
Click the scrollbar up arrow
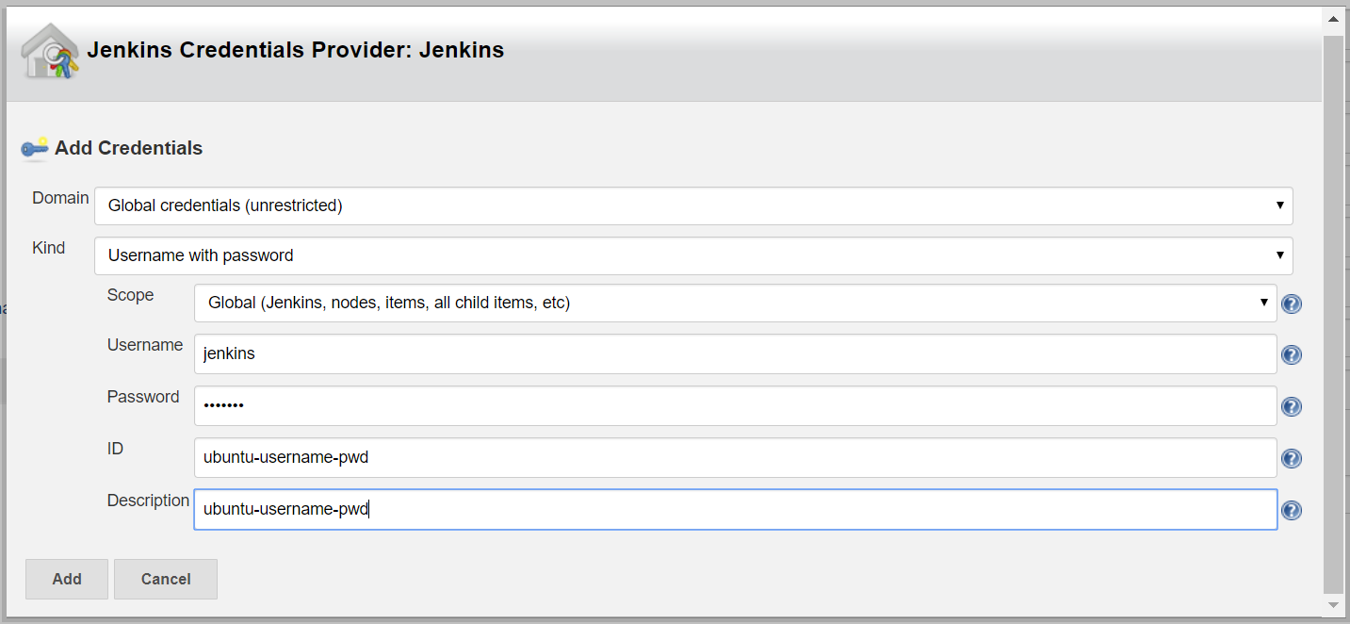[x=1333, y=18]
